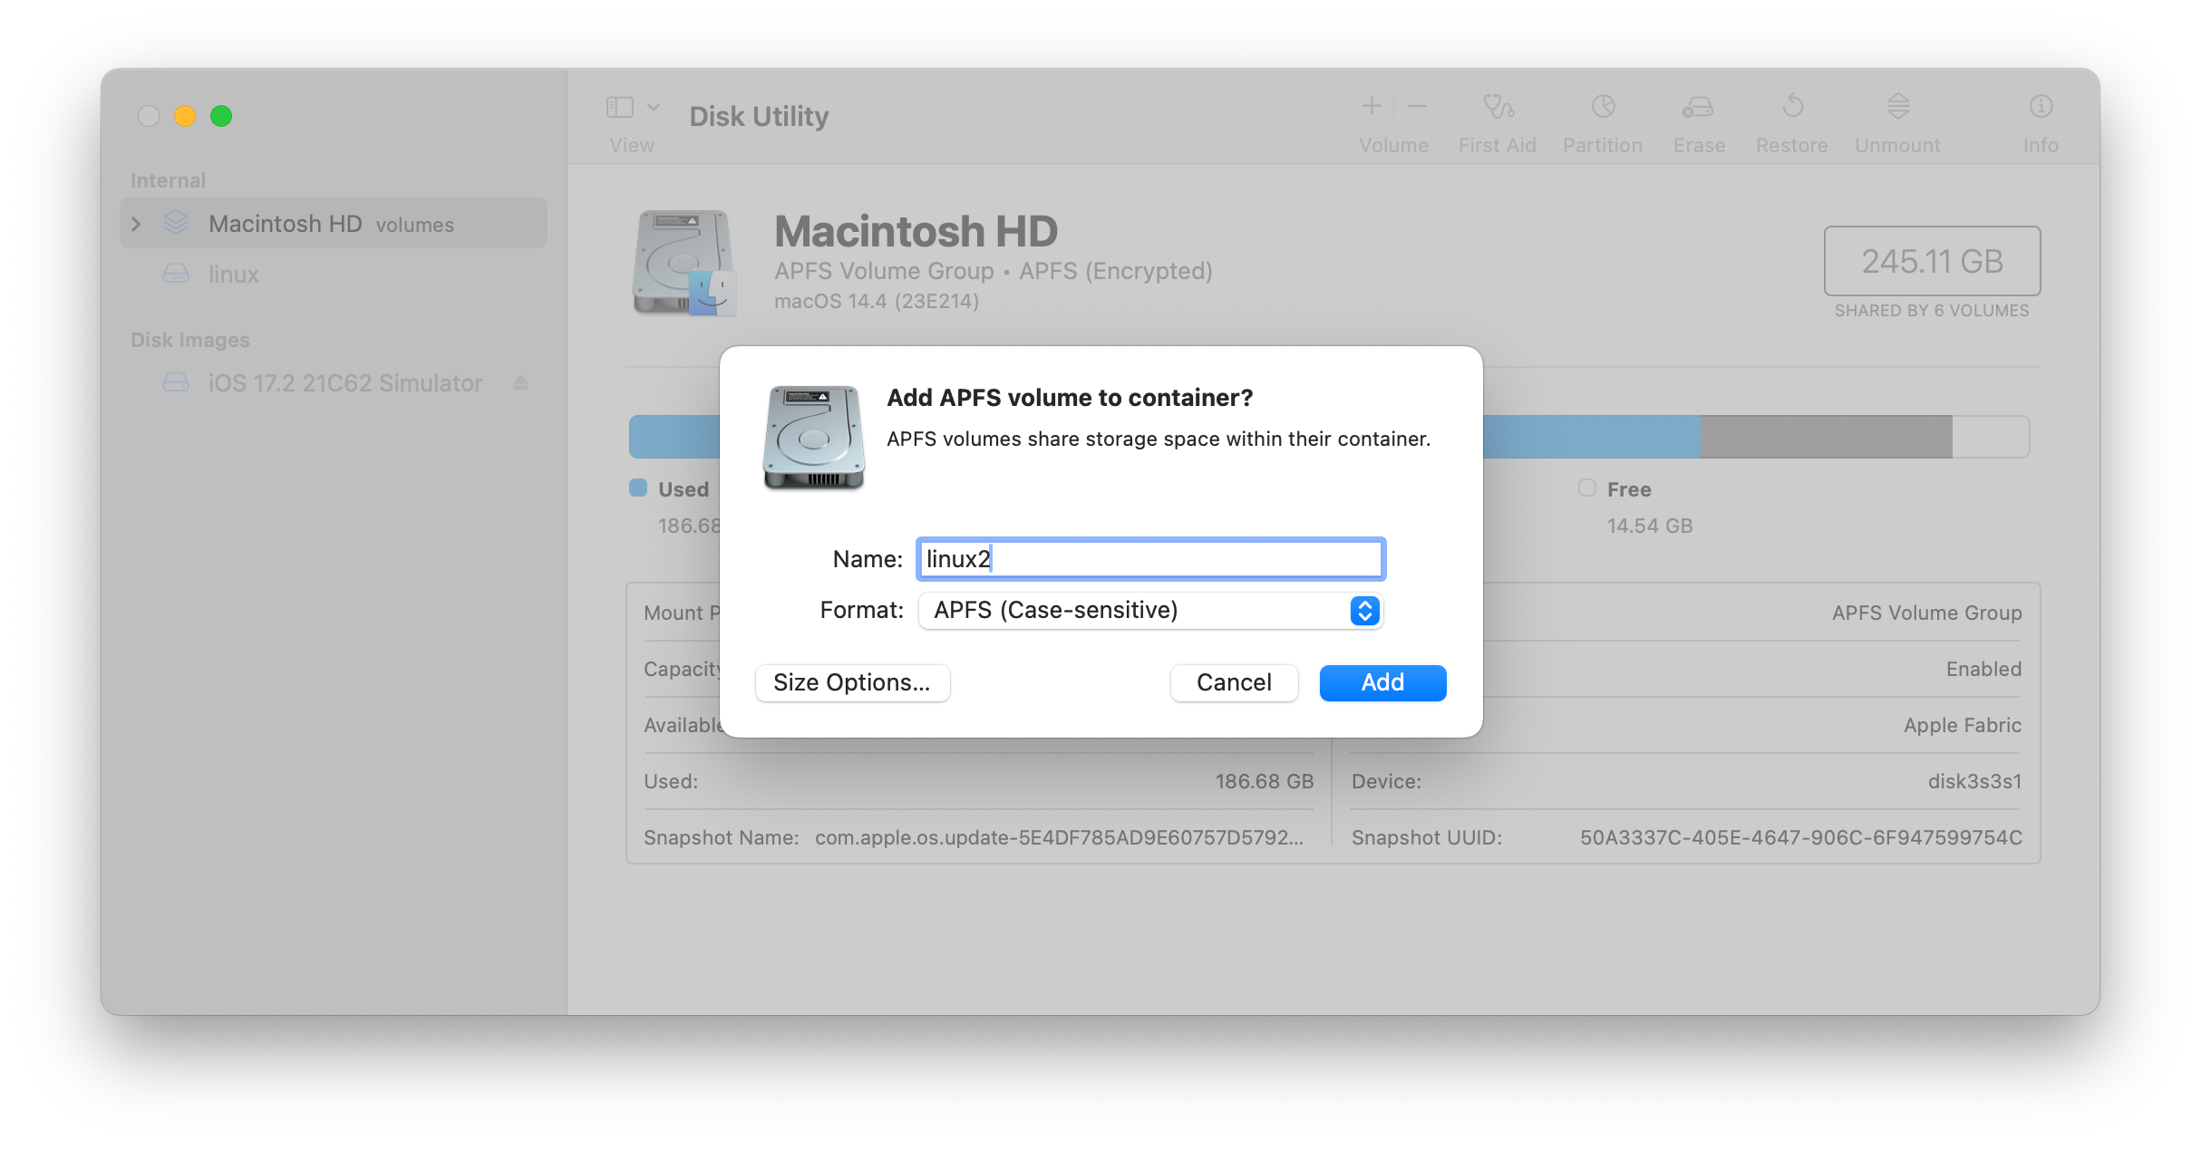Click the 14.54 GB free space value
The image size is (2201, 1149).
click(x=1650, y=526)
